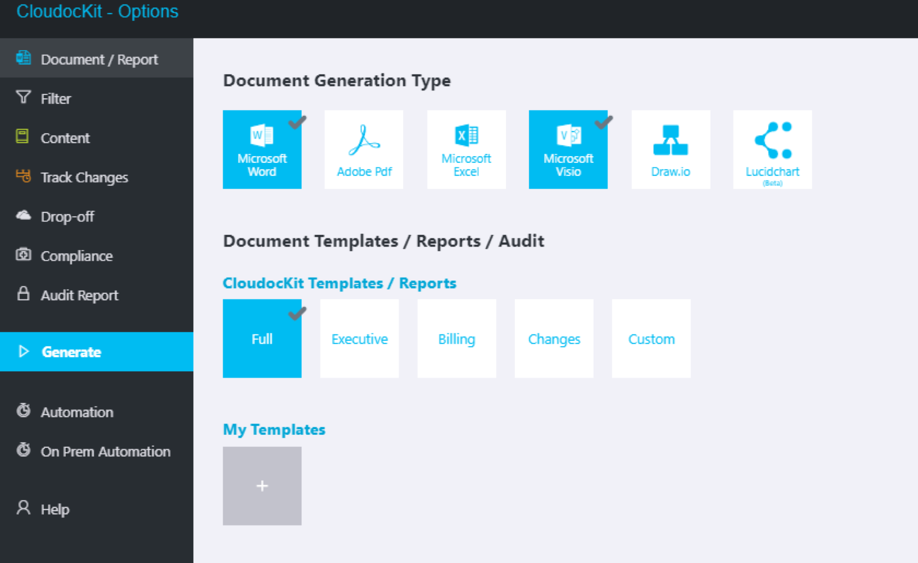Screen dimensions: 918x563
Task: Toggle the Full template selection checkmark
Action: pos(295,312)
